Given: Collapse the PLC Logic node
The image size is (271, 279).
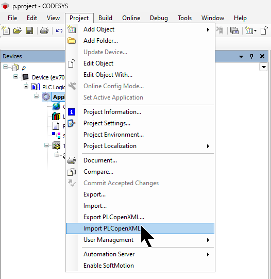Looking at the screenshot, I should pyautogui.click(x=26, y=87).
